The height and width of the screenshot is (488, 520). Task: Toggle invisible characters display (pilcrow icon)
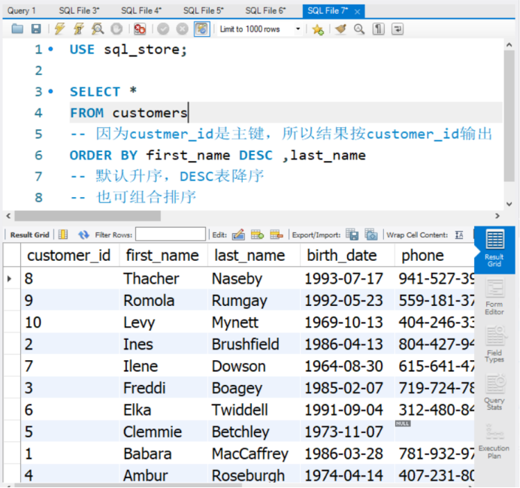pyautogui.click(x=379, y=29)
